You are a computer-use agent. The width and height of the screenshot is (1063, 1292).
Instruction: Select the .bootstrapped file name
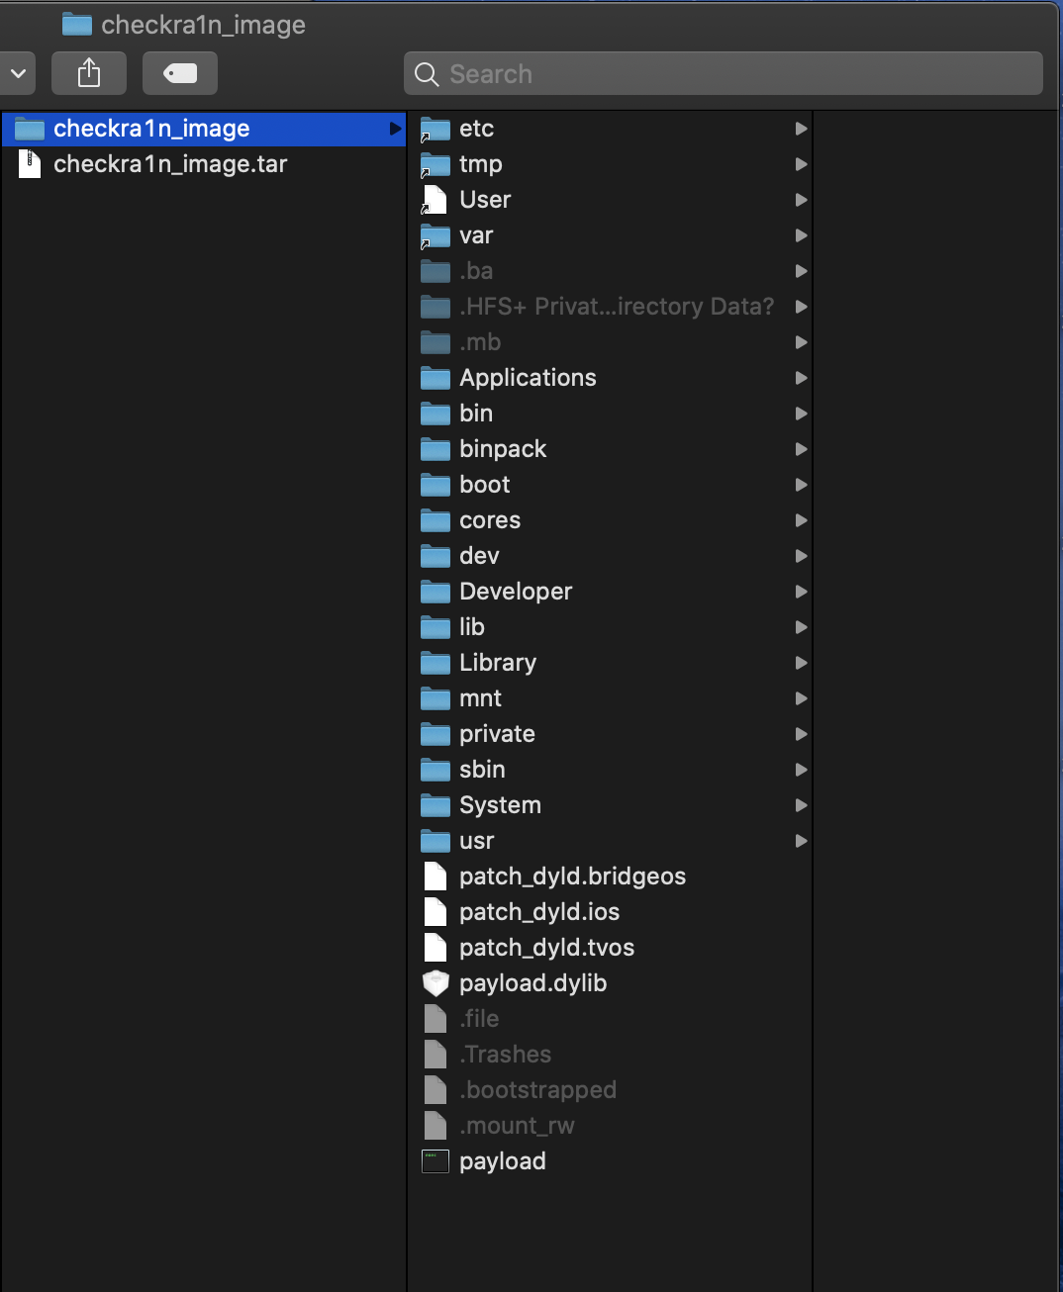point(537,1090)
